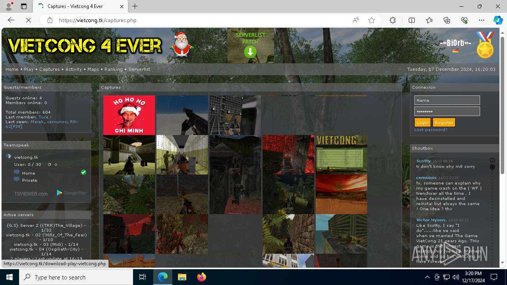Open the Maps menu item

(93, 69)
